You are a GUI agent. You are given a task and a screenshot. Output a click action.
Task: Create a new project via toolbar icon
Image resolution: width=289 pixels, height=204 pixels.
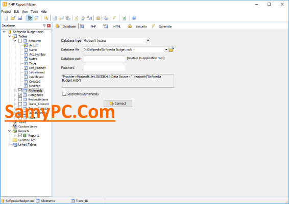[x=6, y=18]
